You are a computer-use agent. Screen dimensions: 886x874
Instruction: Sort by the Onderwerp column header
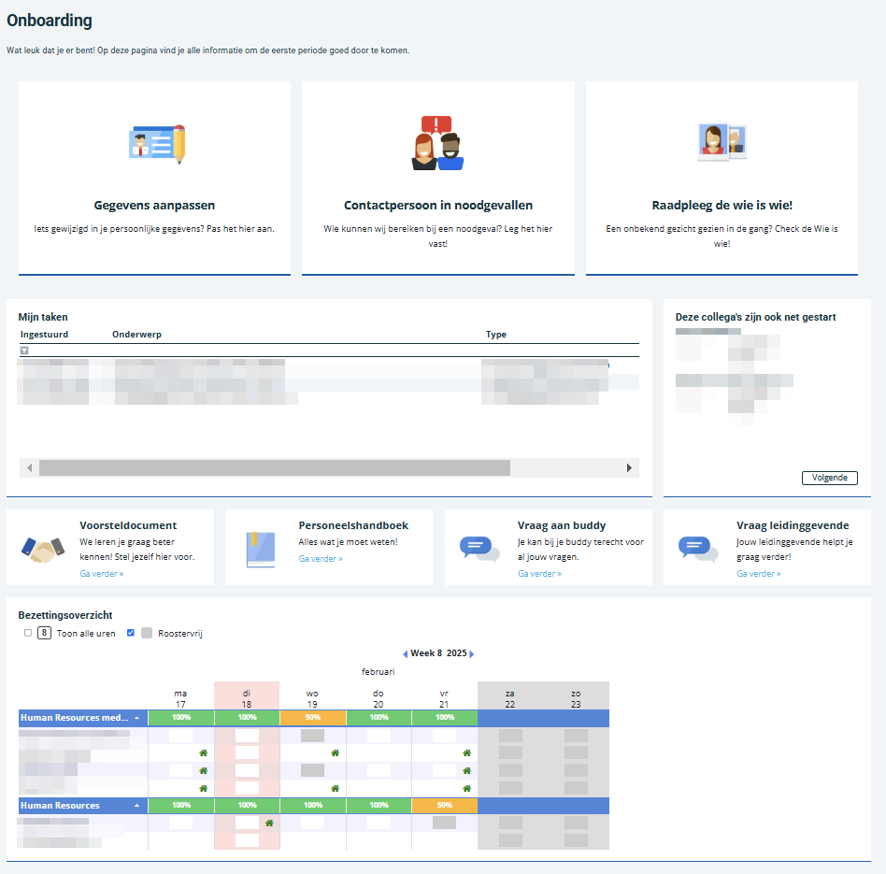[136, 334]
